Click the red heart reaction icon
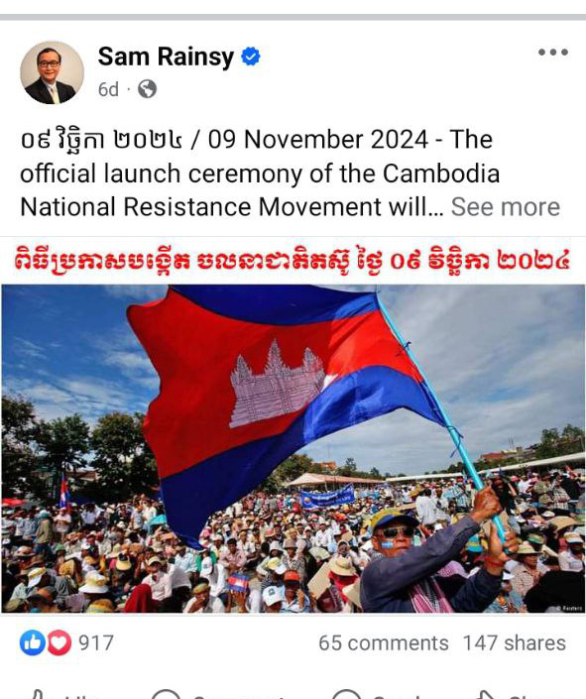586x699 pixels. [59, 643]
